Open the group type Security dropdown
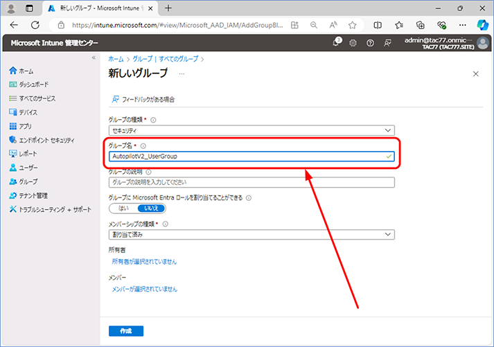 [x=252, y=130]
